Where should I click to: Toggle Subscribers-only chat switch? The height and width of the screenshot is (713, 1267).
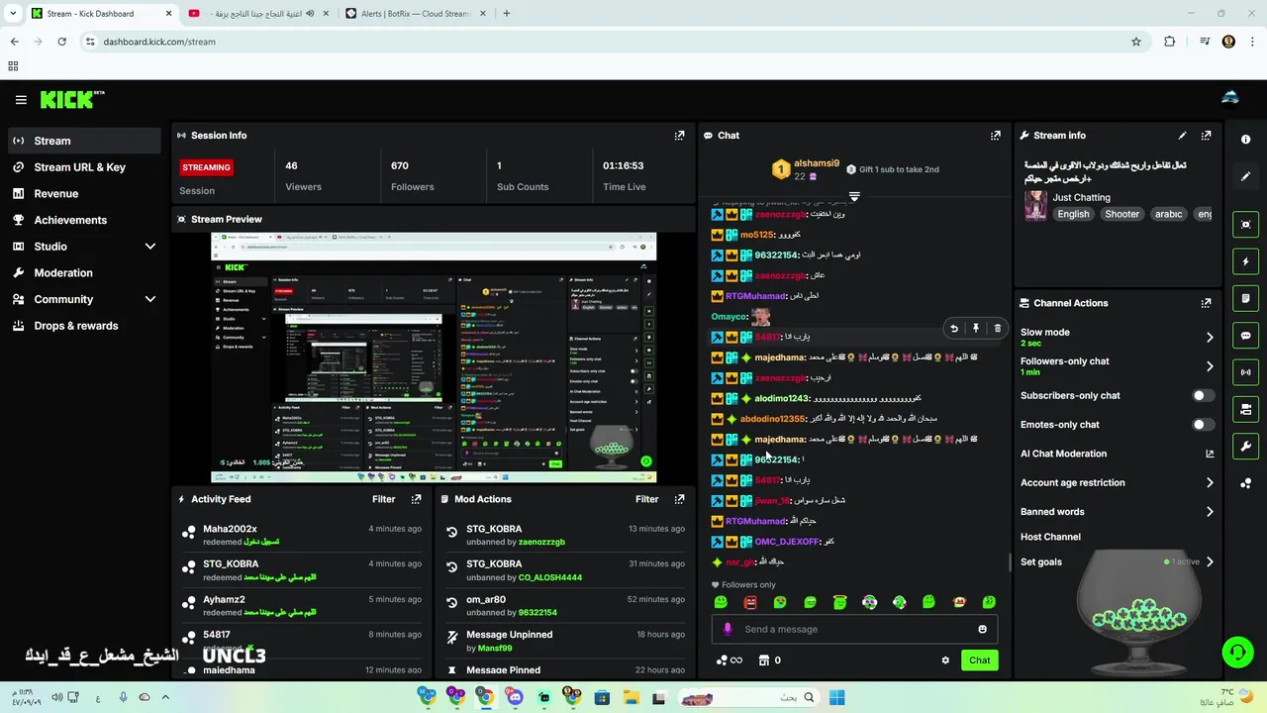(1203, 395)
